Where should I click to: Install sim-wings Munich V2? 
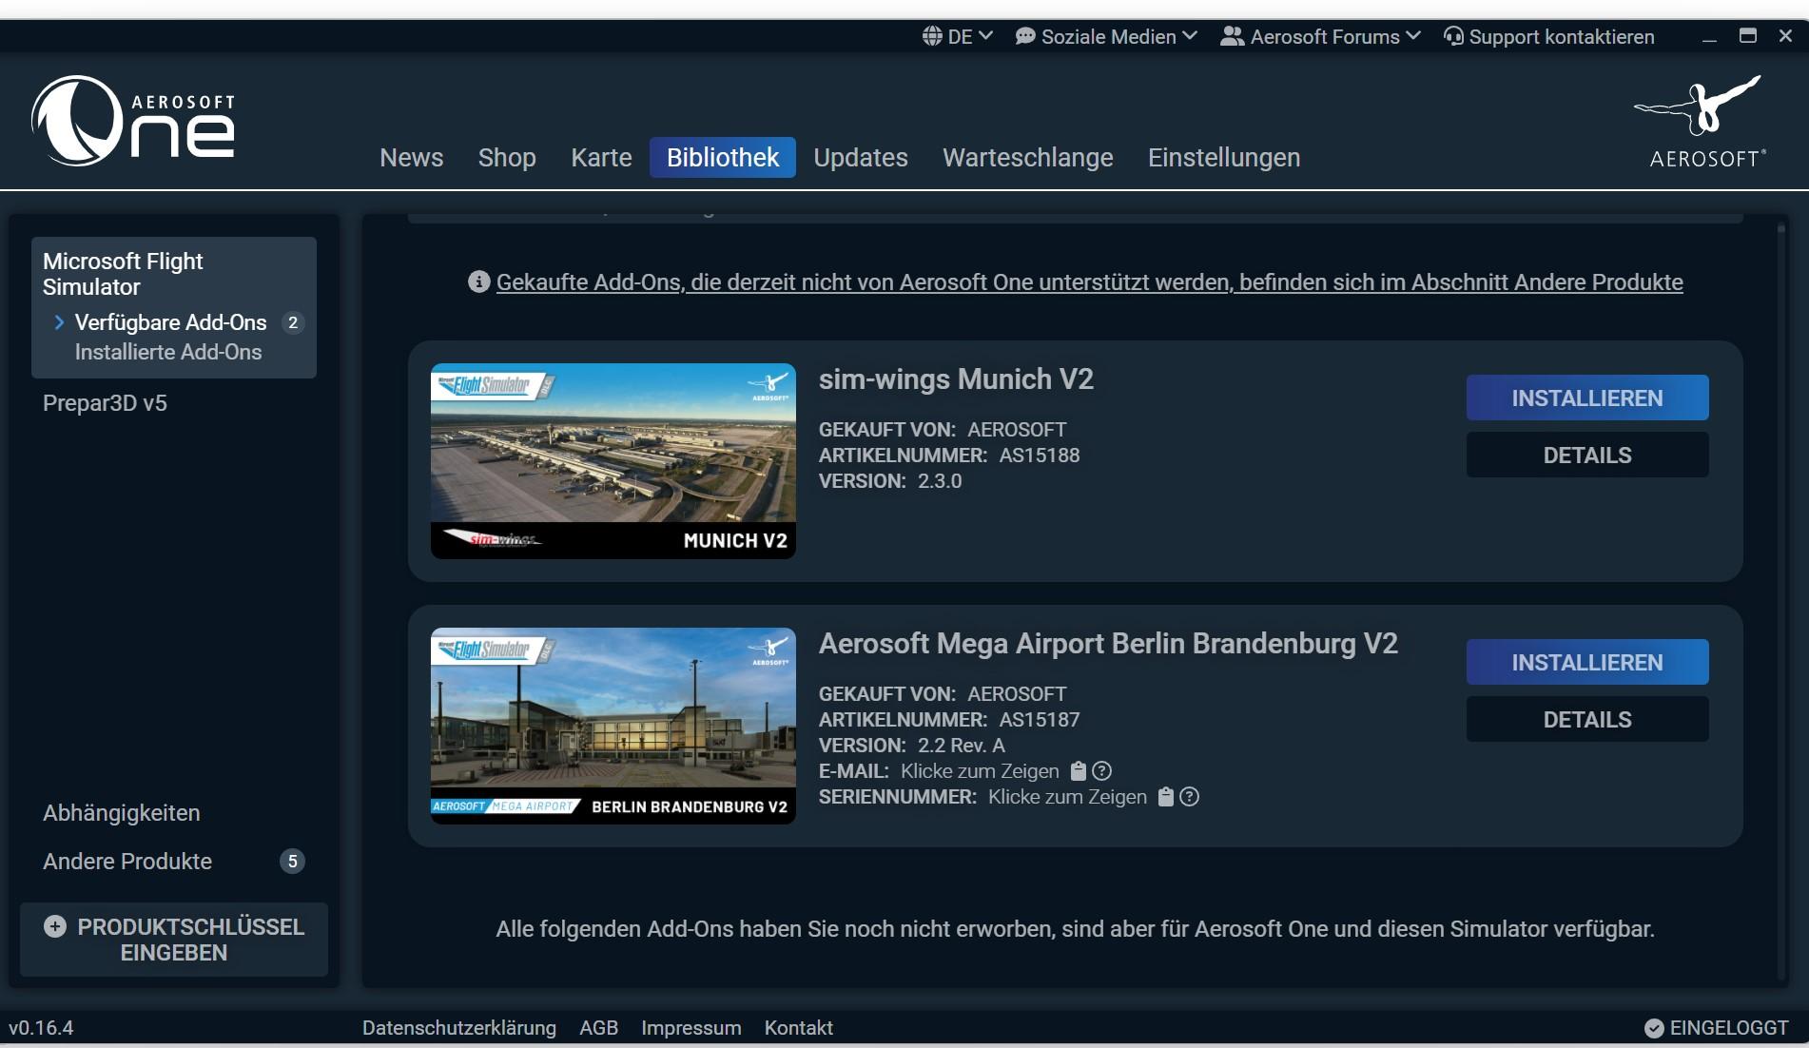[x=1587, y=398]
